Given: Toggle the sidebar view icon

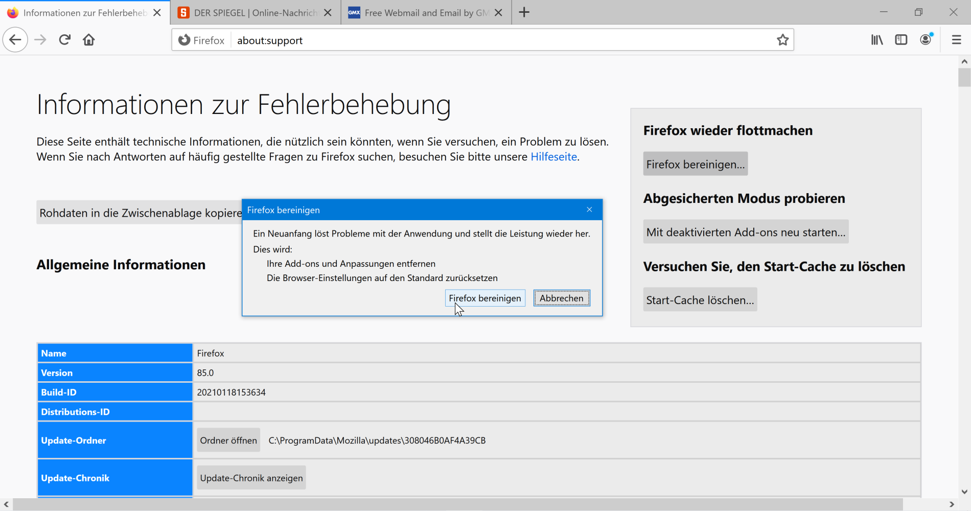Looking at the screenshot, I should tap(901, 40).
